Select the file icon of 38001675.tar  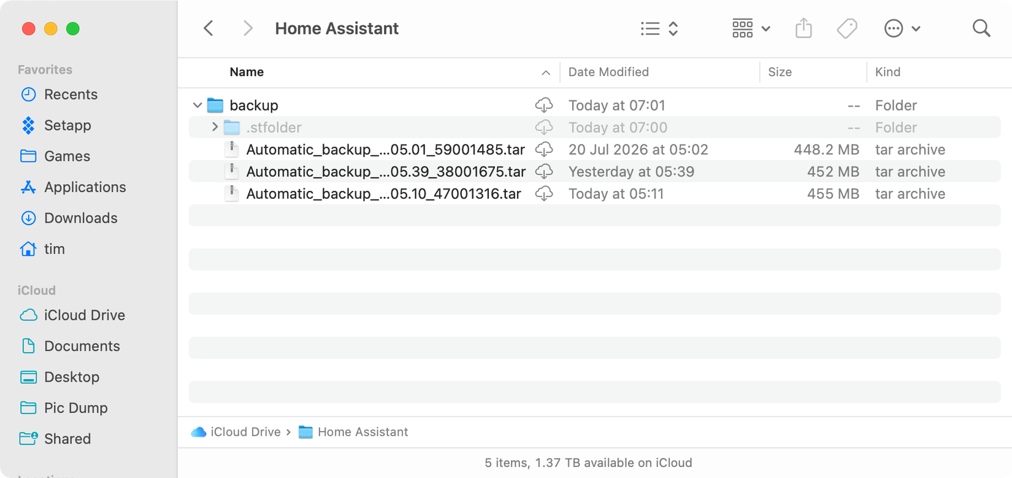(232, 171)
